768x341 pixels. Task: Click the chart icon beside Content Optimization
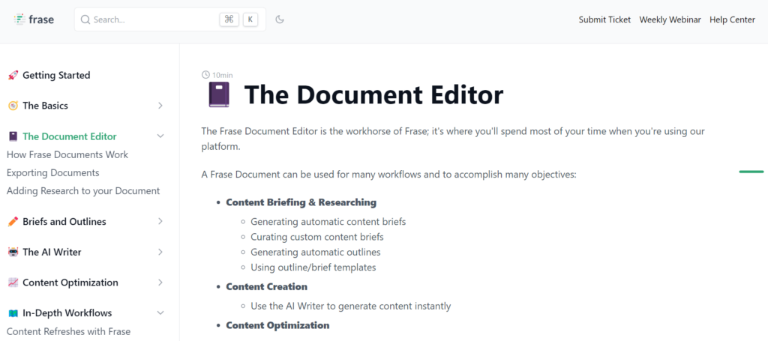(x=13, y=283)
